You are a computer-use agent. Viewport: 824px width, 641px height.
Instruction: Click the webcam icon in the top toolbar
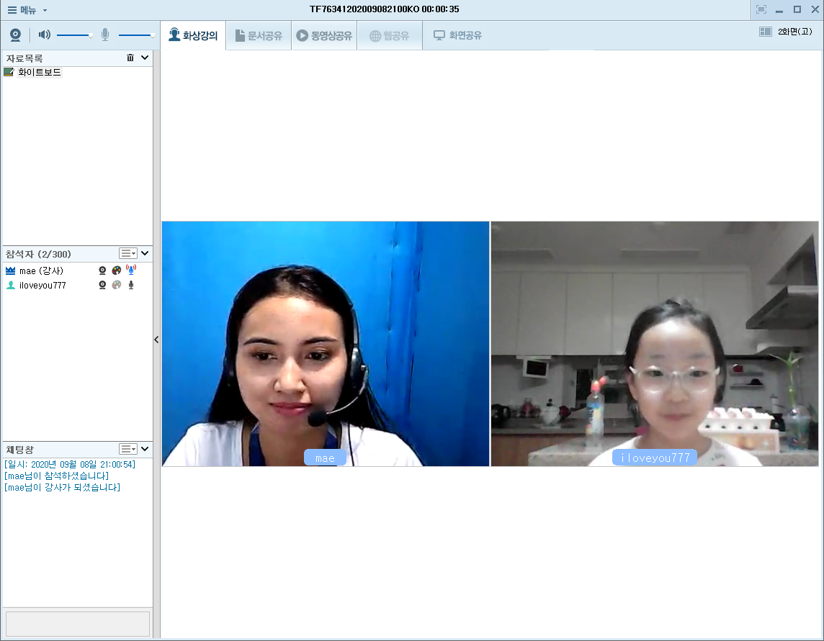click(x=15, y=35)
